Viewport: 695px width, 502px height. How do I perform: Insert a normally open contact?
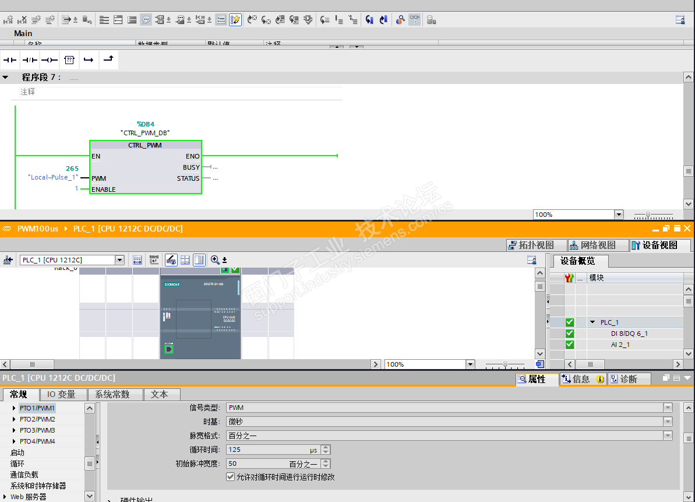(10, 60)
